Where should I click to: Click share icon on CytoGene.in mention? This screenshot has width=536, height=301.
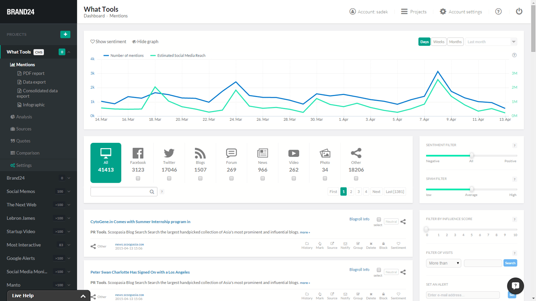coord(403,222)
